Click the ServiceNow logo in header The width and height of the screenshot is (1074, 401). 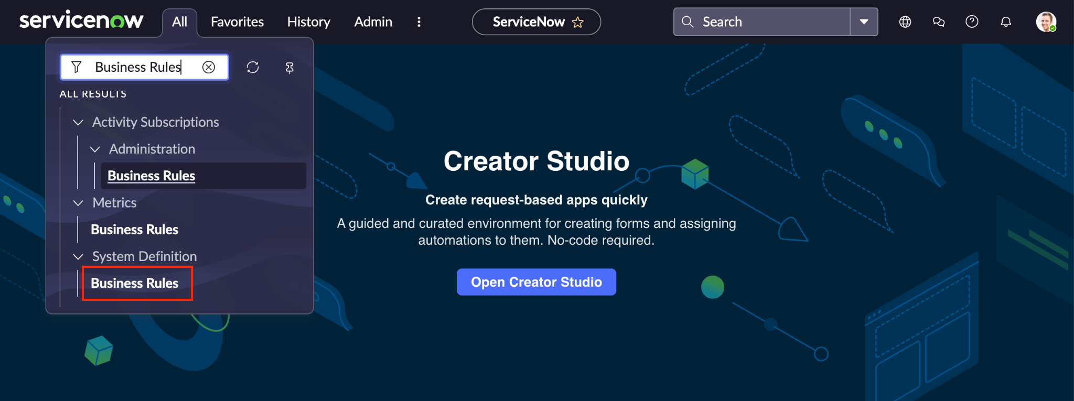(x=81, y=21)
